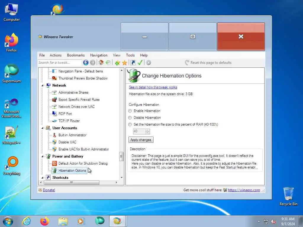This screenshot has width=303, height=227.
Task: Open Windows Explorer from the taskbar
Action: [63, 221]
